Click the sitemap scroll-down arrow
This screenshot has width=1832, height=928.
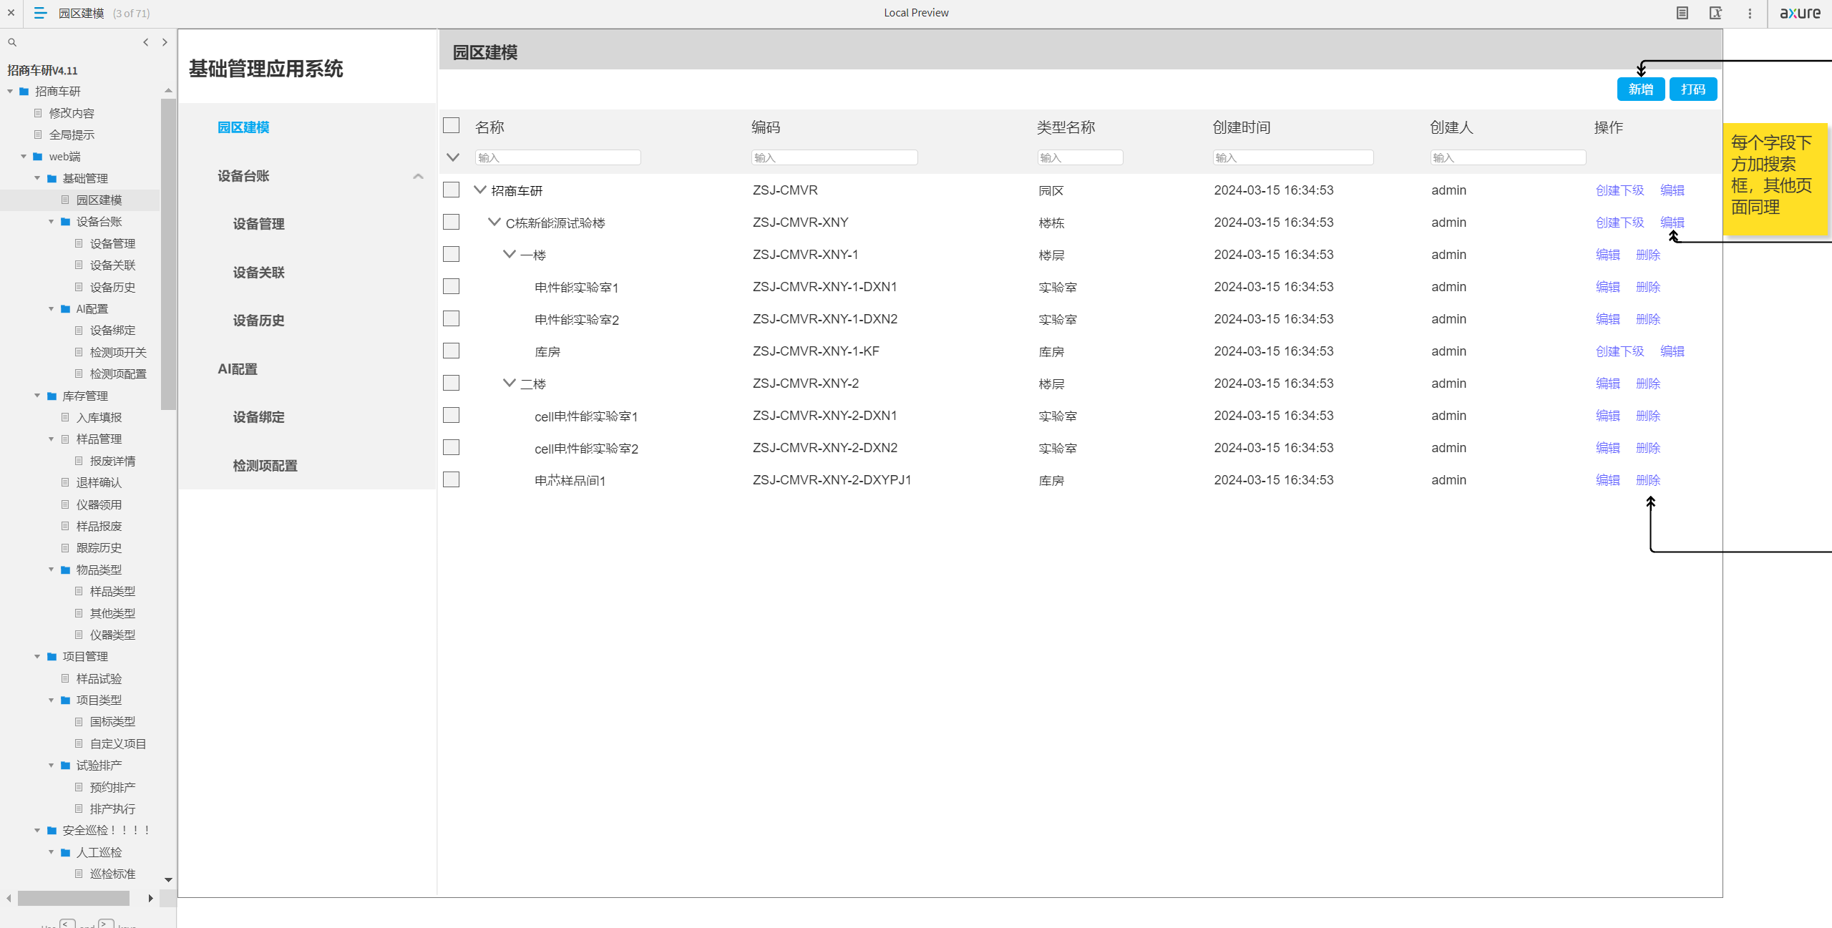[168, 880]
